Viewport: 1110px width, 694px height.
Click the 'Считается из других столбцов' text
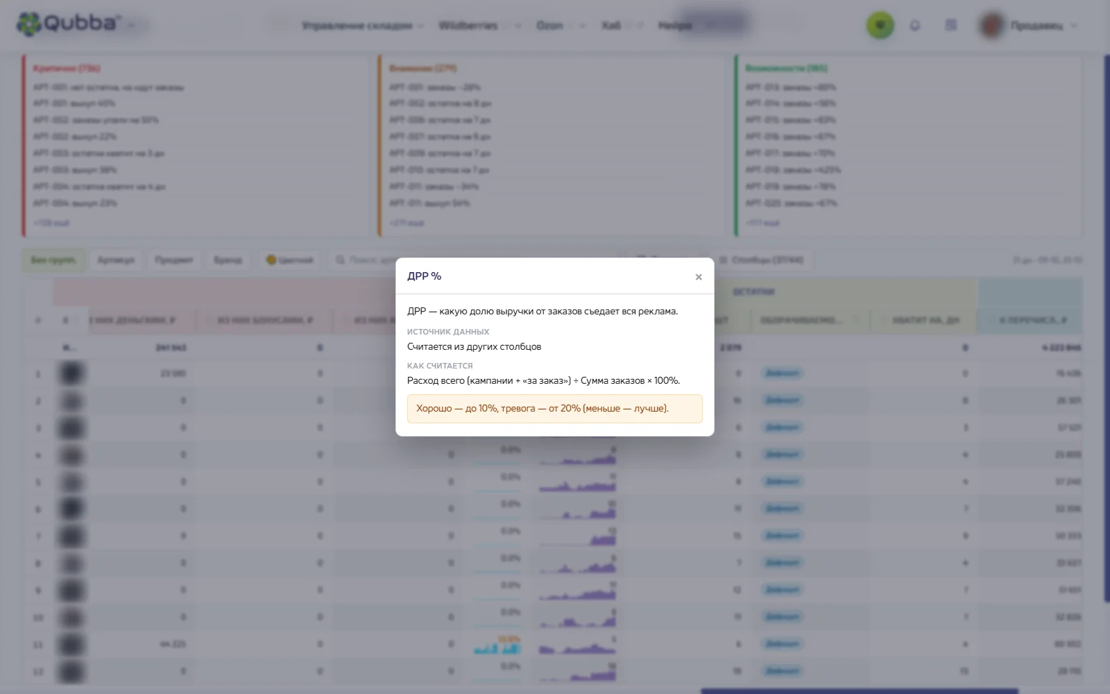click(x=474, y=346)
